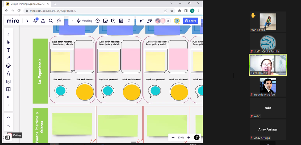
Task: Select the arrow connection line tool
Action: [x=8, y=58]
